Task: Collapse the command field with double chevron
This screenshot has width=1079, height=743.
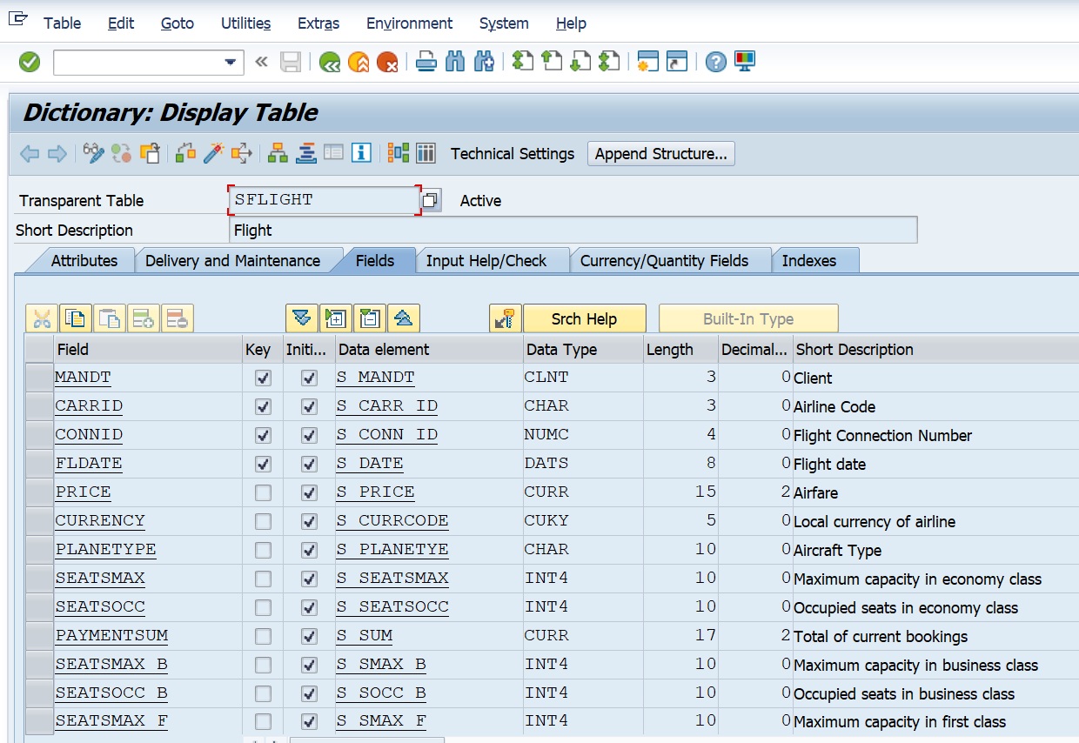Action: click(x=261, y=62)
